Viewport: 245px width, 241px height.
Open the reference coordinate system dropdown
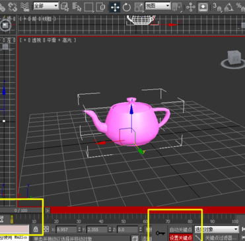click(x=158, y=6)
